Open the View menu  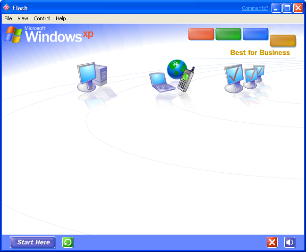click(x=23, y=18)
